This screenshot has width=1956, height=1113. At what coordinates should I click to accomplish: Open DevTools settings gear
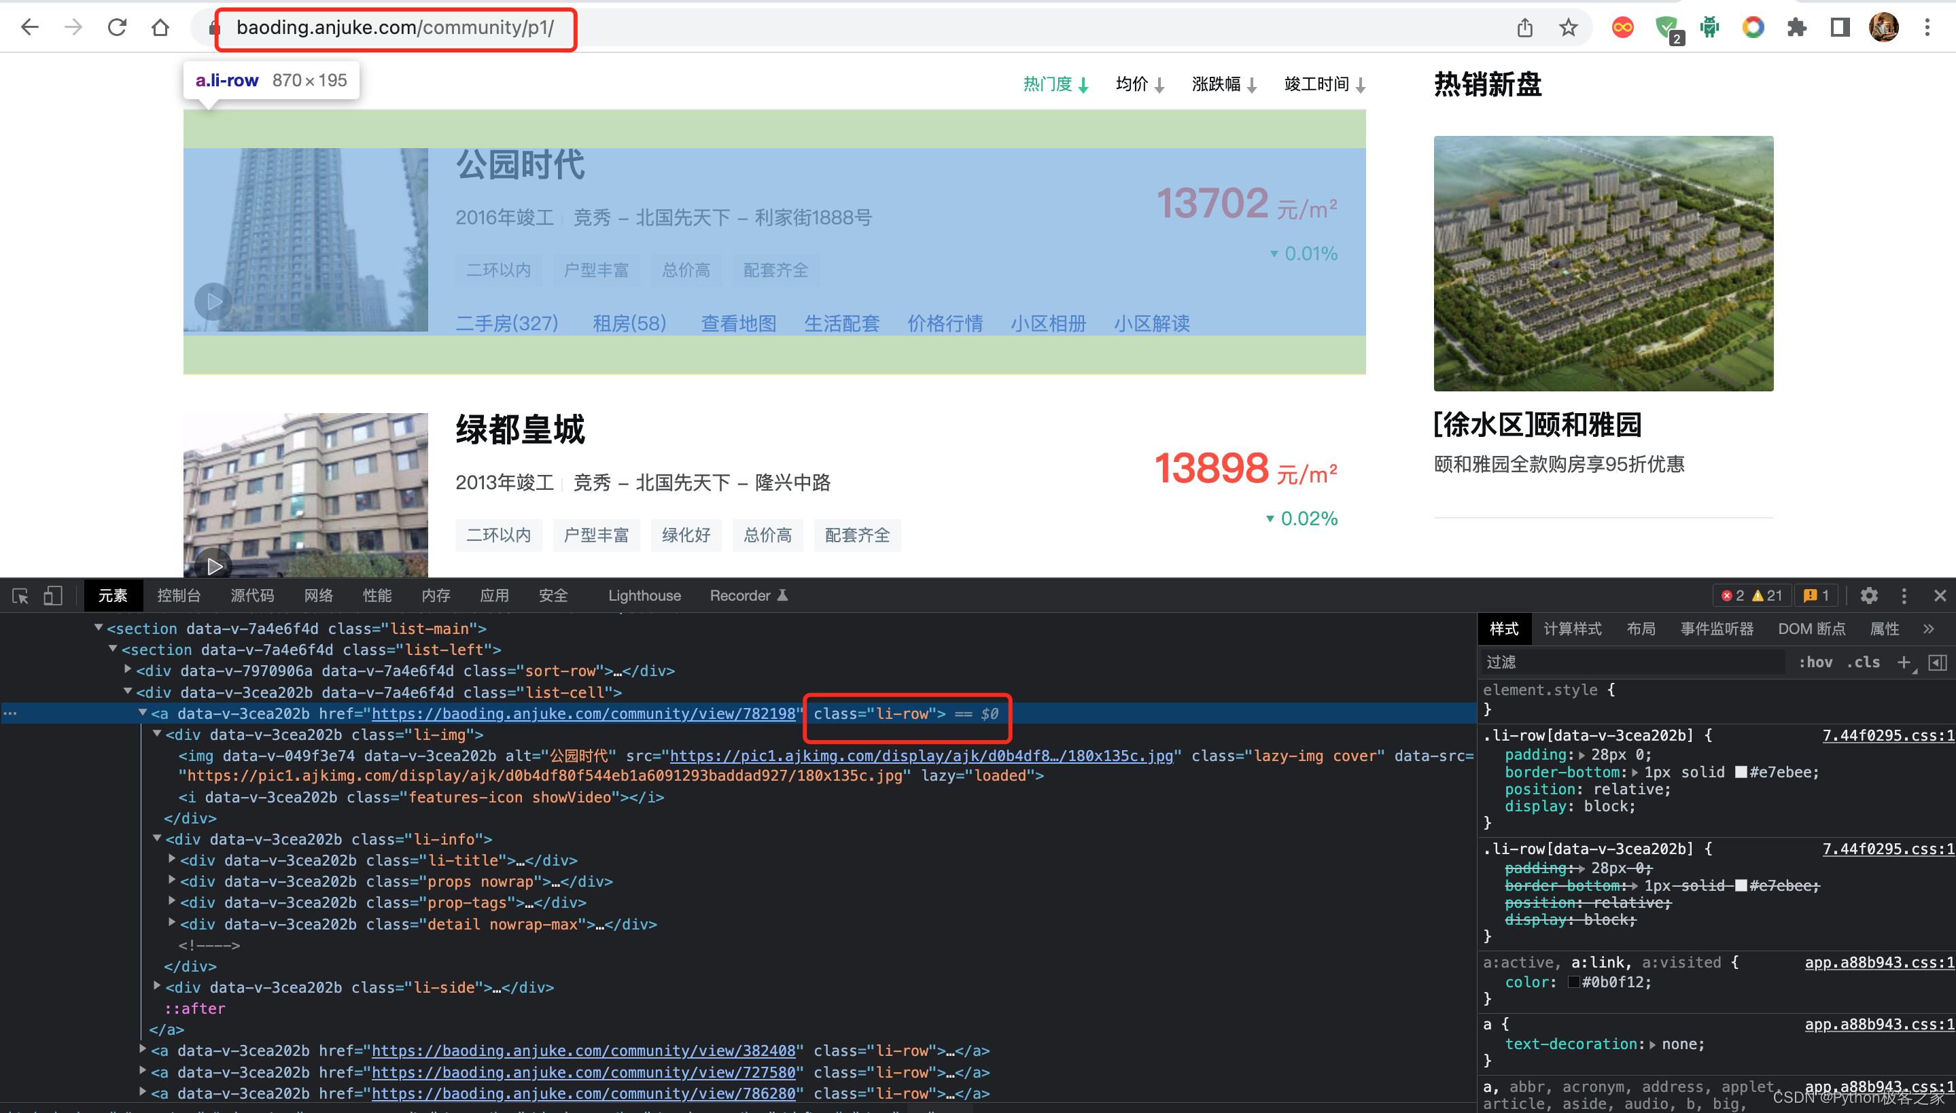point(1869,595)
